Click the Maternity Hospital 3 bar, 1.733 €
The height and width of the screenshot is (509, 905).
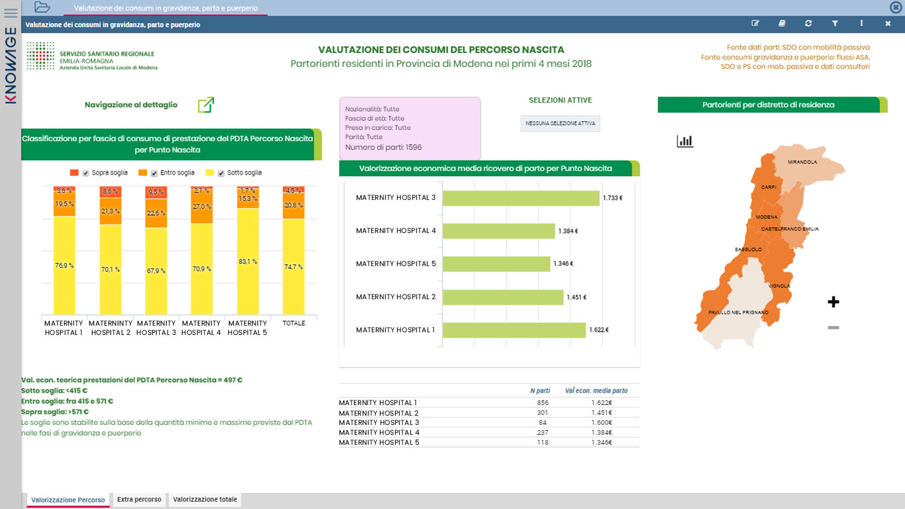point(521,198)
